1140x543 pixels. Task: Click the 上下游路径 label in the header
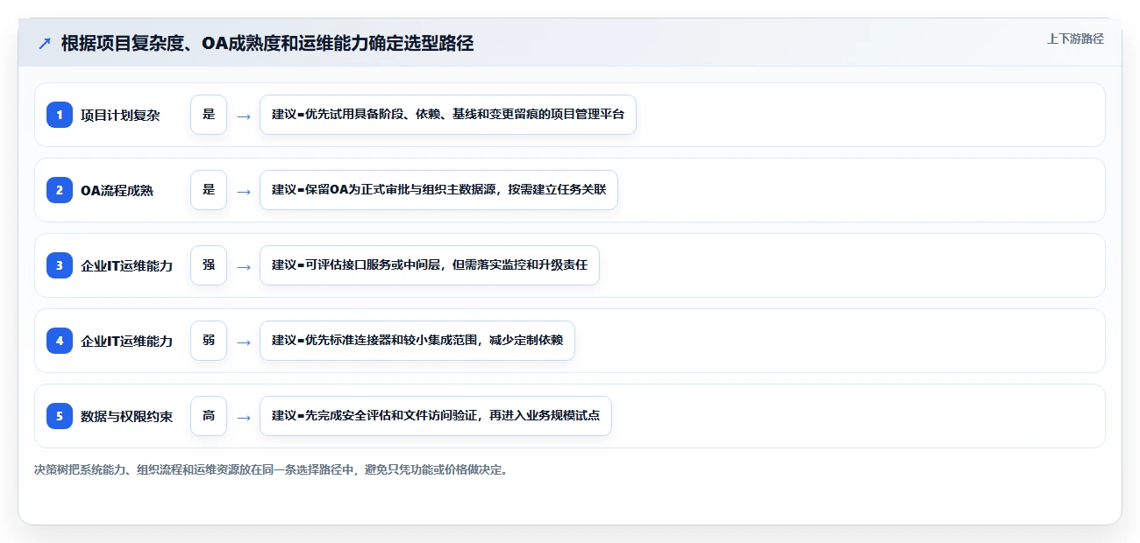click(x=1075, y=39)
